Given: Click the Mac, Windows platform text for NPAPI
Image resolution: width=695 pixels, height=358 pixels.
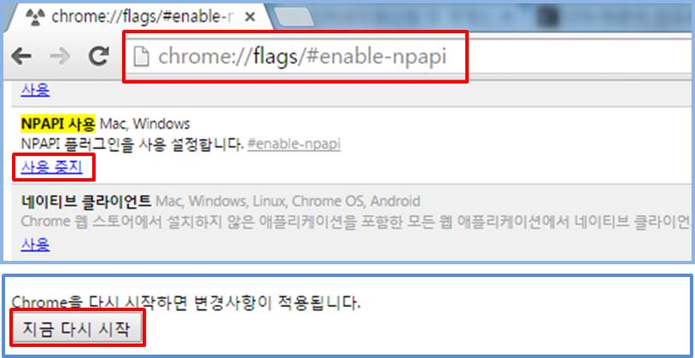Looking at the screenshot, I should point(144,124).
